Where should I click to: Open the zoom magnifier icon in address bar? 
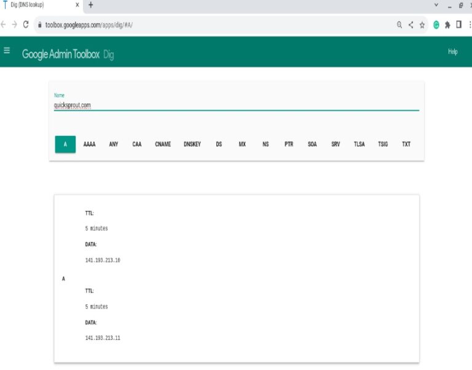tap(399, 25)
